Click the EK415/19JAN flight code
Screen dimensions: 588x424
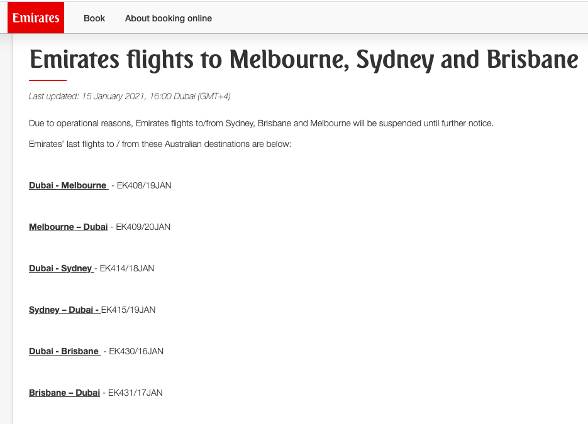pos(128,310)
